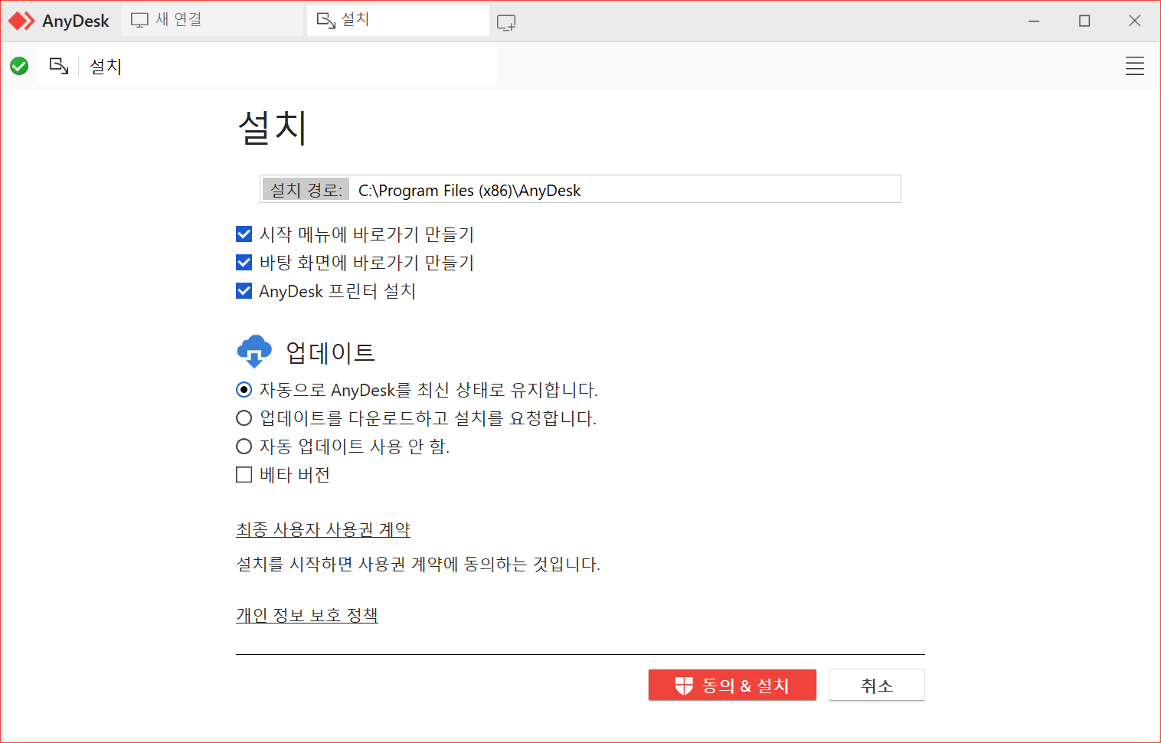Open the hamburger menu

pyautogui.click(x=1134, y=66)
